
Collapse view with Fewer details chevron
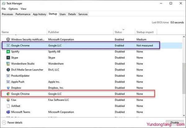click(4, 123)
